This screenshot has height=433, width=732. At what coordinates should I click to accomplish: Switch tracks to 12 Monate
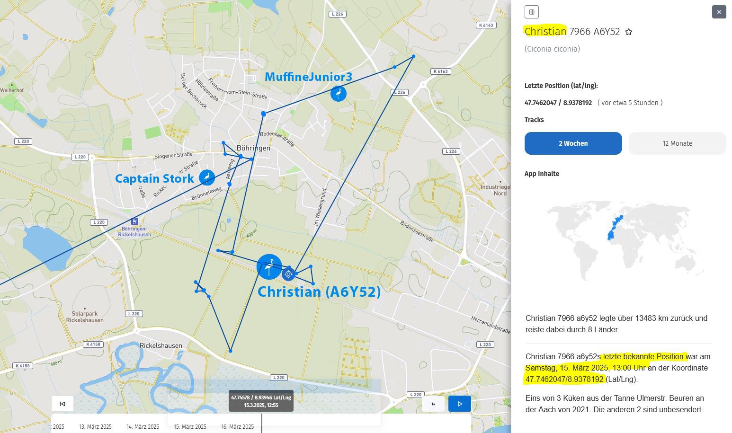[677, 143]
